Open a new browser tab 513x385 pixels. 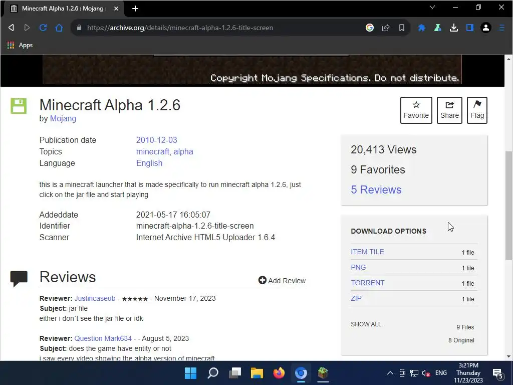point(135,9)
